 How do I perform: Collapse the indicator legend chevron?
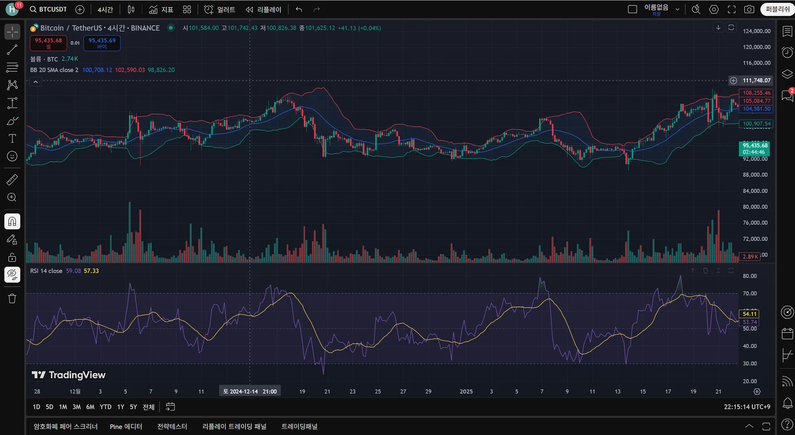pyautogui.click(x=36, y=82)
